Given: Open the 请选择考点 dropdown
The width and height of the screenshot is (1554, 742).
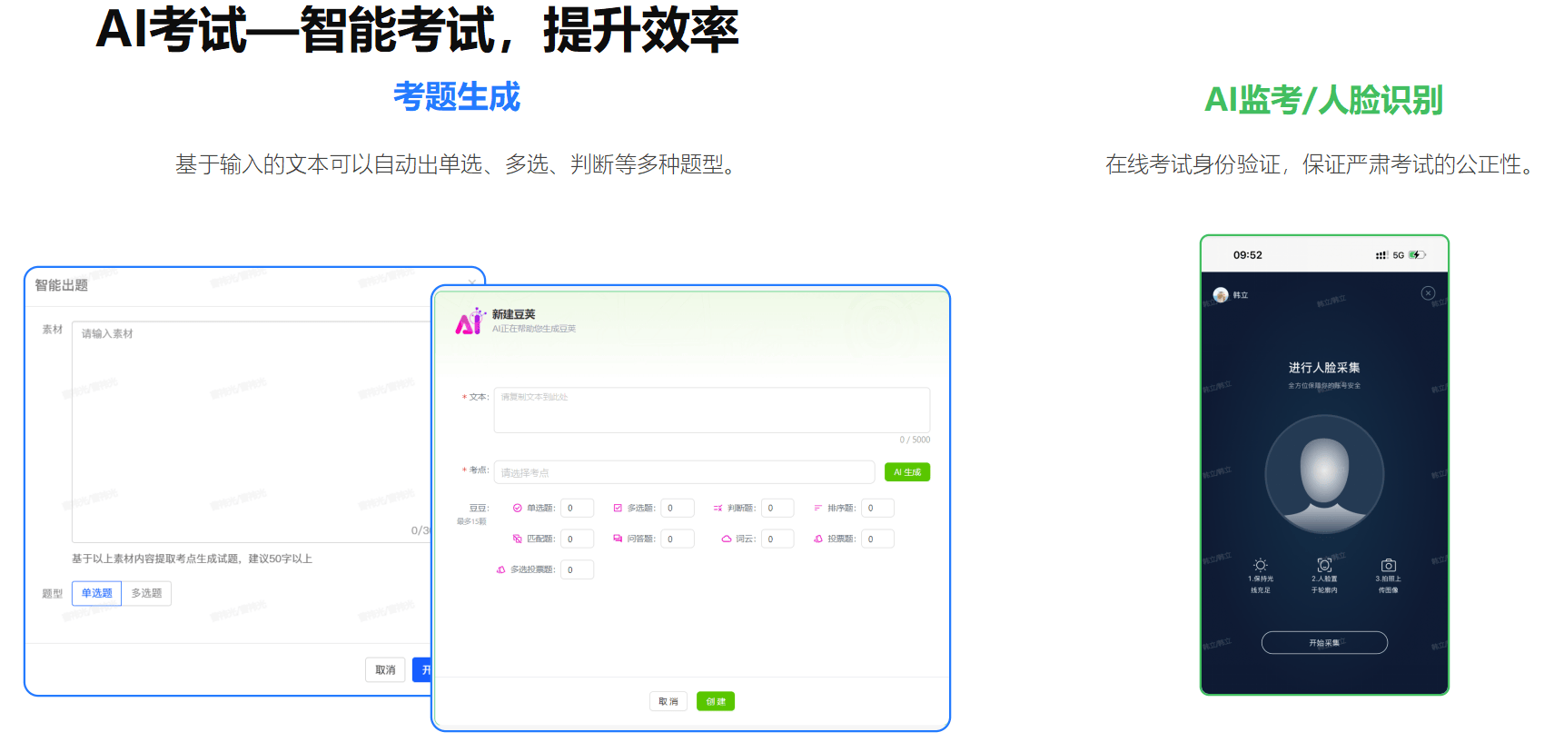Looking at the screenshot, I should tap(684, 472).
